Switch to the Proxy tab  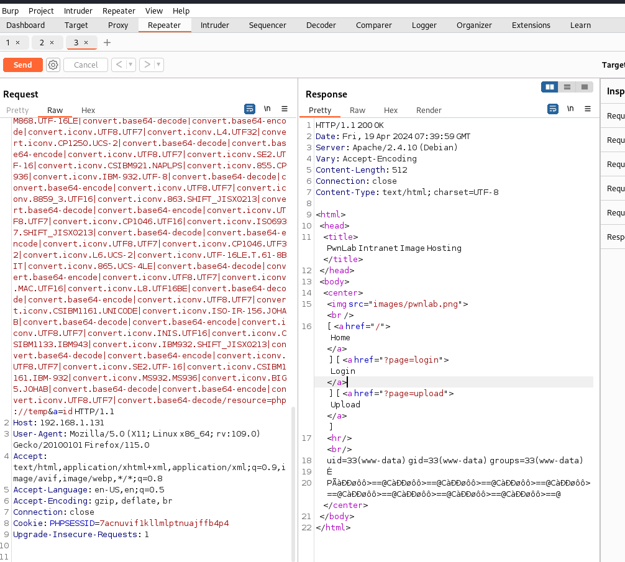click(118, 25)
